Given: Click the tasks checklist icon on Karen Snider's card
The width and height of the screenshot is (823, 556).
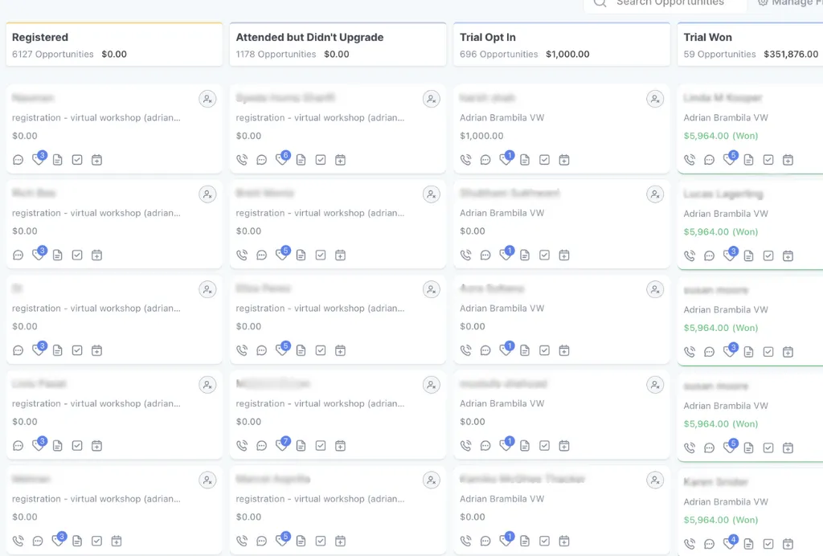Looking at the screenshot, I should (768, 544).
